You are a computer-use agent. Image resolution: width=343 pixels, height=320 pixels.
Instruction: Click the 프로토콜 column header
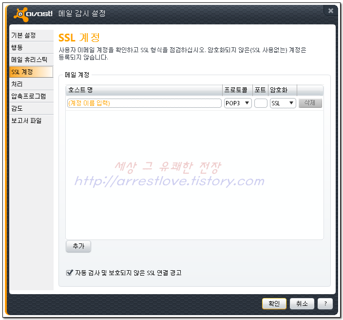point(237,90)
